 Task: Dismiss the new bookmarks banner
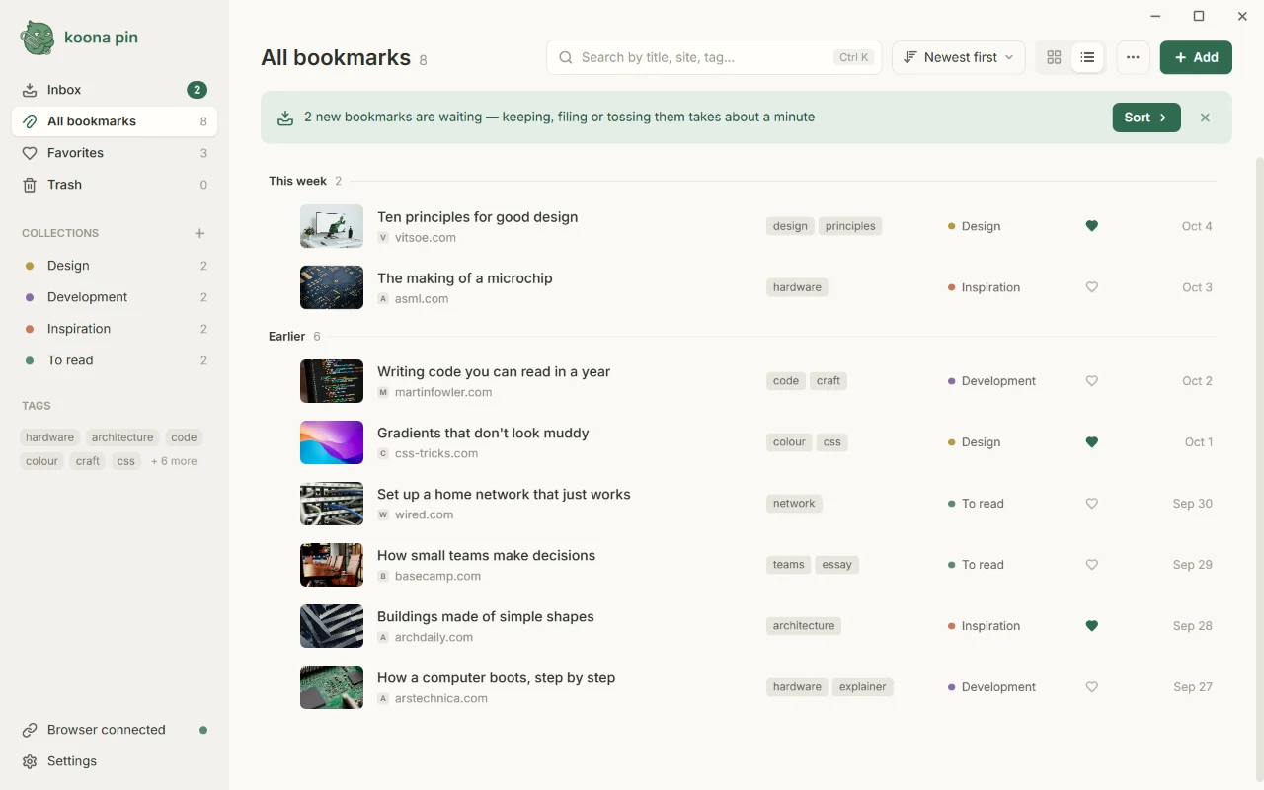1205,118
